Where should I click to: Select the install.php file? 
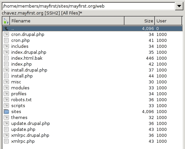(92, 76)
